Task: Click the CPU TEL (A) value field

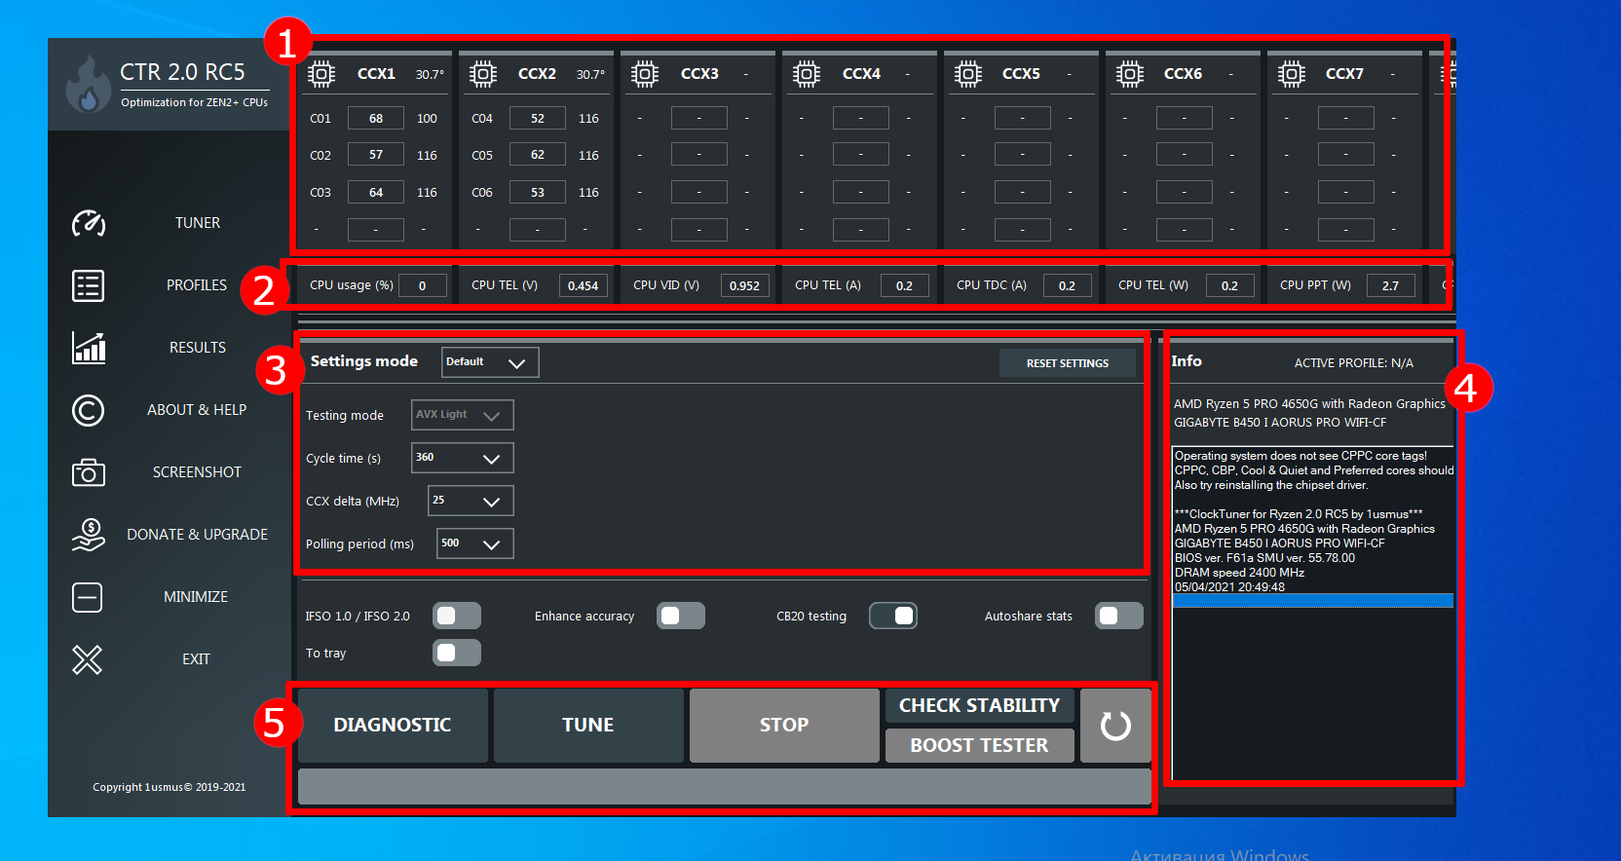Action: 905,285
